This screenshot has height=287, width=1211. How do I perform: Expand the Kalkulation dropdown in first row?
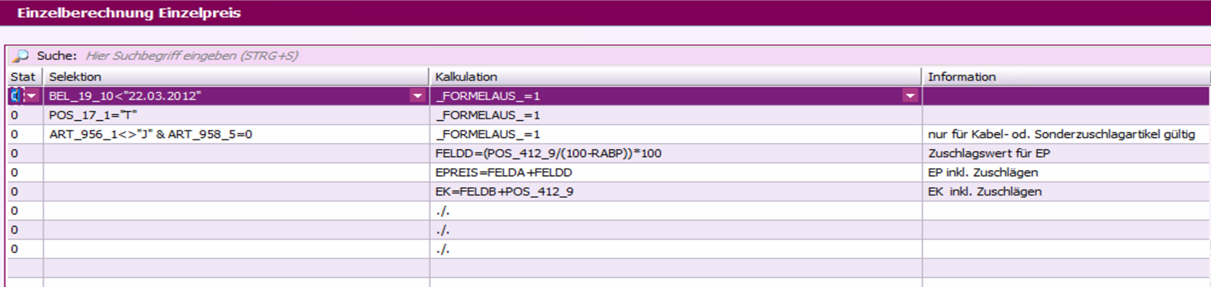pos(910,96)
